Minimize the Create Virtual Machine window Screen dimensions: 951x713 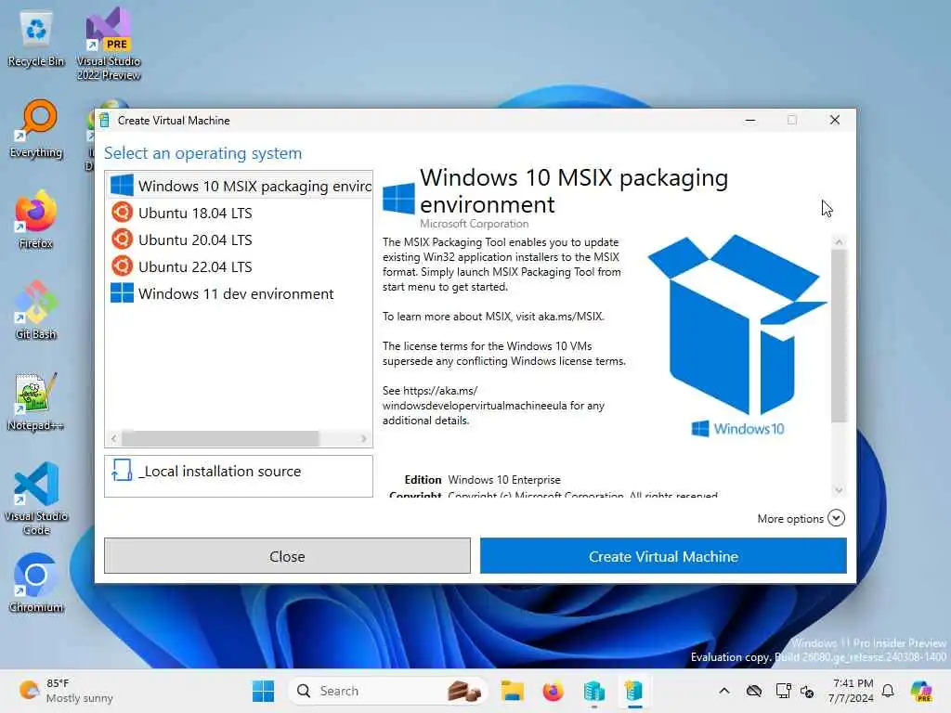[x=750, y=120]
